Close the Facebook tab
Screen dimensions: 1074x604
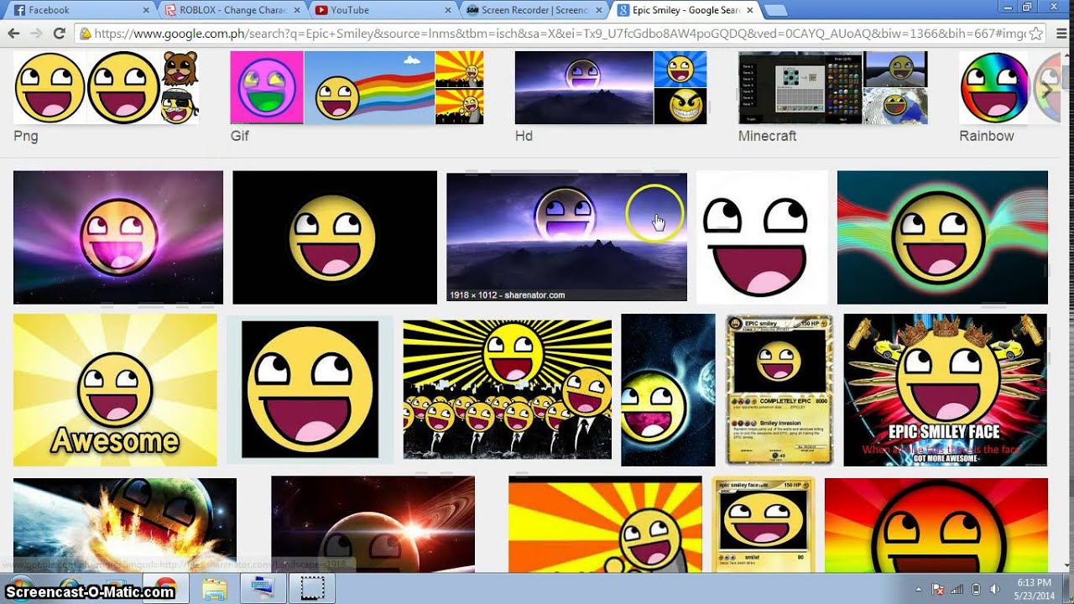146,10
